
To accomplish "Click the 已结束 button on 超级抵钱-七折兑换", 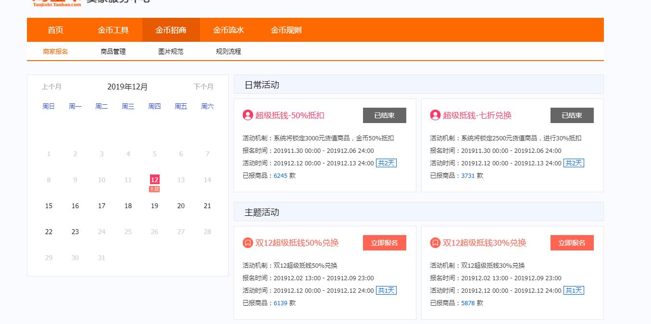I will (x=572, y=115).
